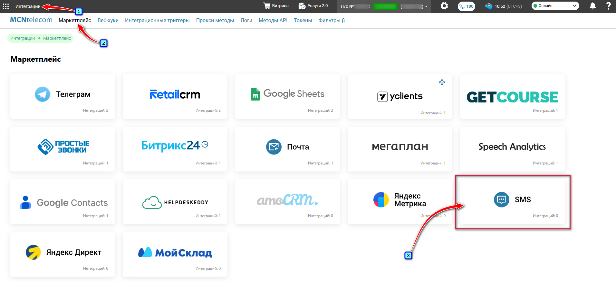Image resolution: width=616 pixels, height=282 pixels.
Task: Click the Google Contacts title text
Action: (72, 203)
